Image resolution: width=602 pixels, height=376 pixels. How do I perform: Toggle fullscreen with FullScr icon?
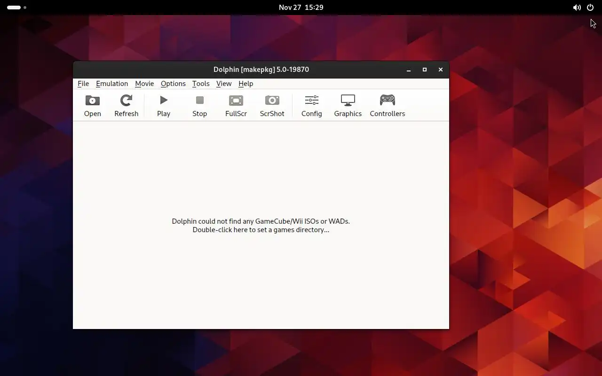(x=236, y=105)
